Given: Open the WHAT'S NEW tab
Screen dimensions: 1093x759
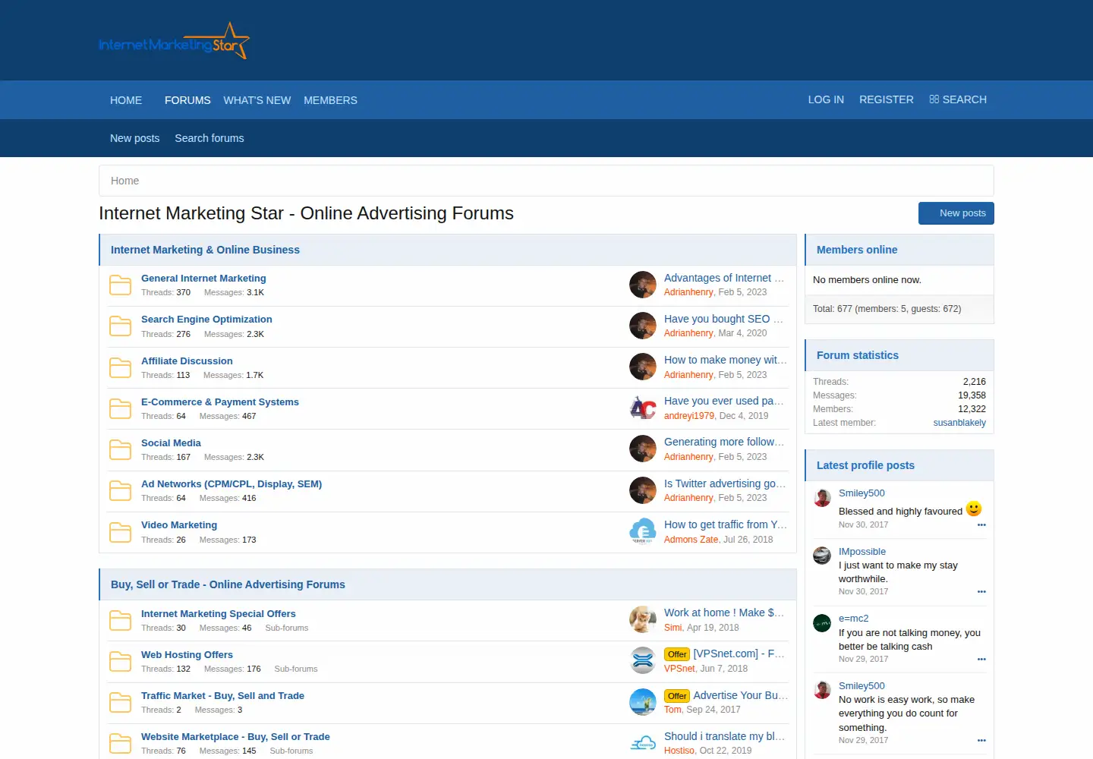Looking at the screenshot, I should (257, 100).
